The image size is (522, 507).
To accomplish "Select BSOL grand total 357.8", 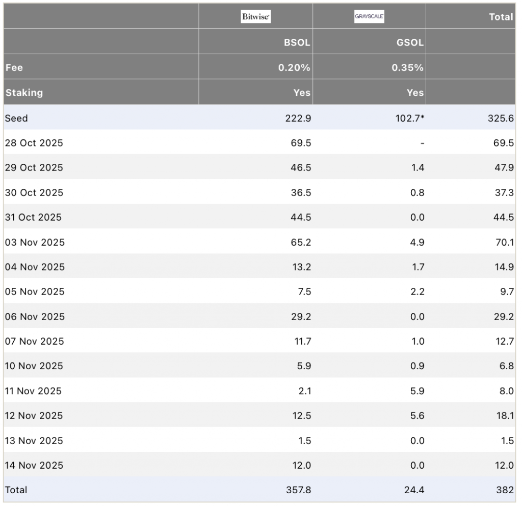I will (x=298, y=490).
